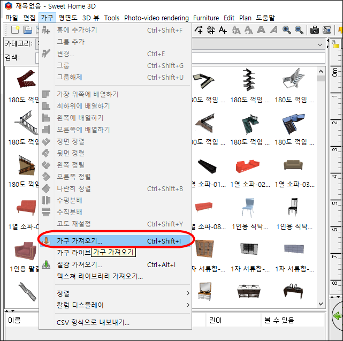Select the 1인용 팔걸 armchair thumbnail
This screenshot has width=343, height=341.
pos(25,251)
